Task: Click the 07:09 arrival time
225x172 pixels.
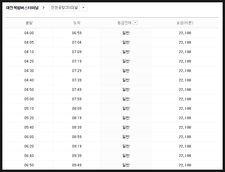Action: (x=77, y=52)
